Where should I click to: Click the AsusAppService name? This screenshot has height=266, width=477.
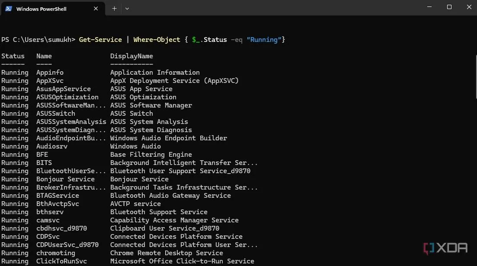click(64, 89)
